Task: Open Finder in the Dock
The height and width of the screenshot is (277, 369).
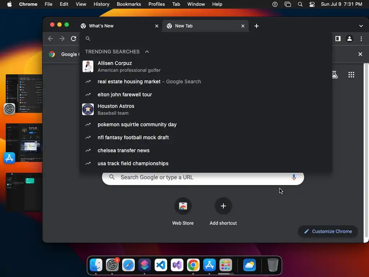Action: pos(96,265)
